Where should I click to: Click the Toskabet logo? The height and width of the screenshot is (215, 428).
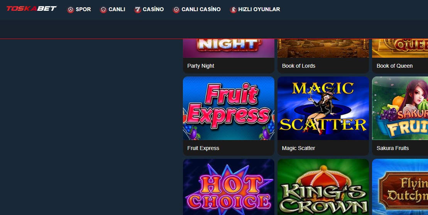click(x=31, y=8)
